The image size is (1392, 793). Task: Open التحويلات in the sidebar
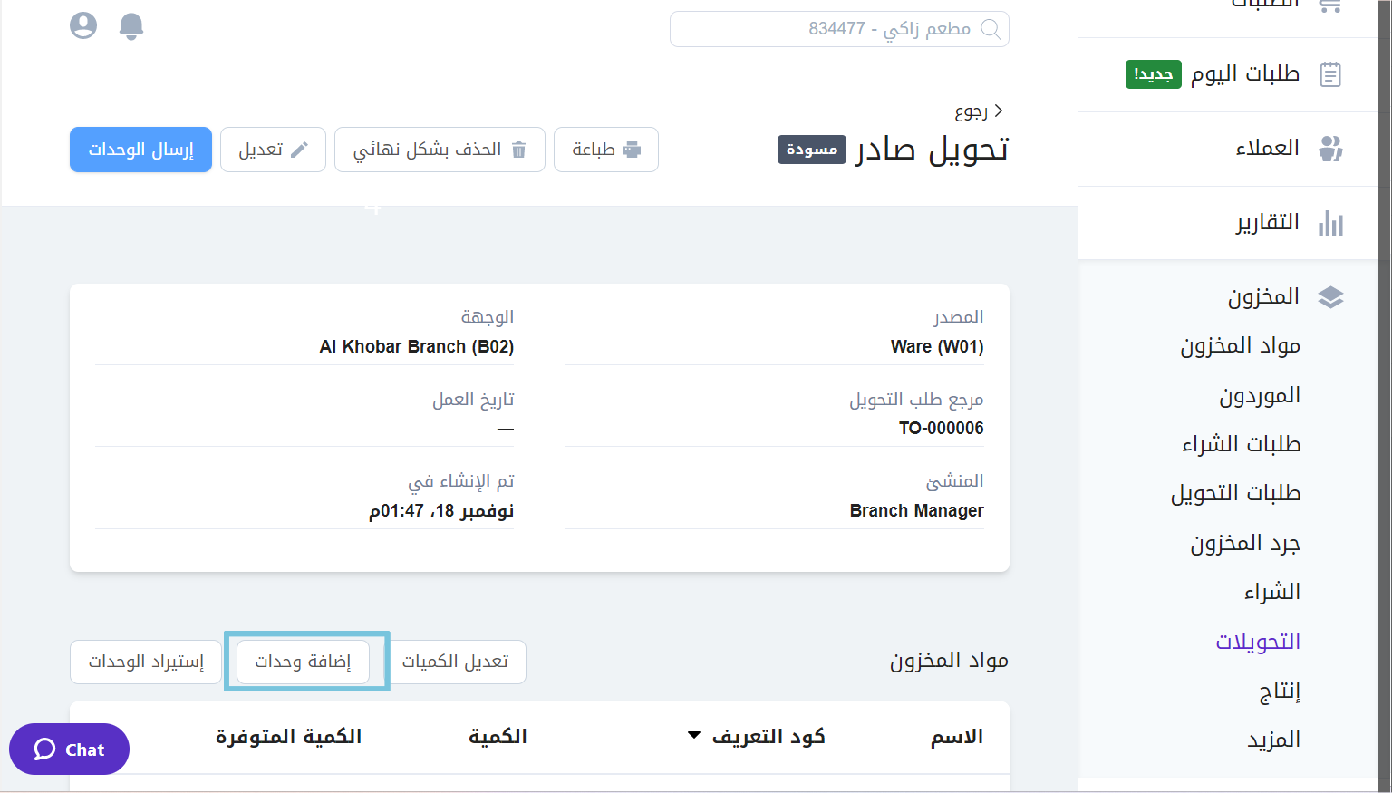tap(1258, 642)
